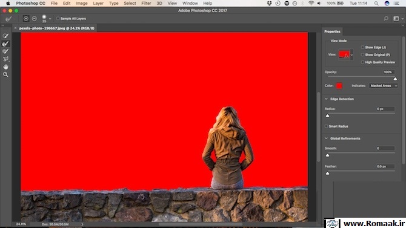
Task: Open the Indicates Masked Areas dropdown
Action: 383,86
